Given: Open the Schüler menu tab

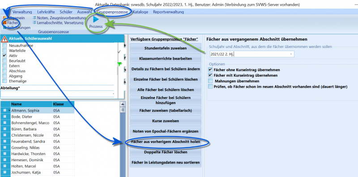Looking at the screenshot, I should point(66,12).
